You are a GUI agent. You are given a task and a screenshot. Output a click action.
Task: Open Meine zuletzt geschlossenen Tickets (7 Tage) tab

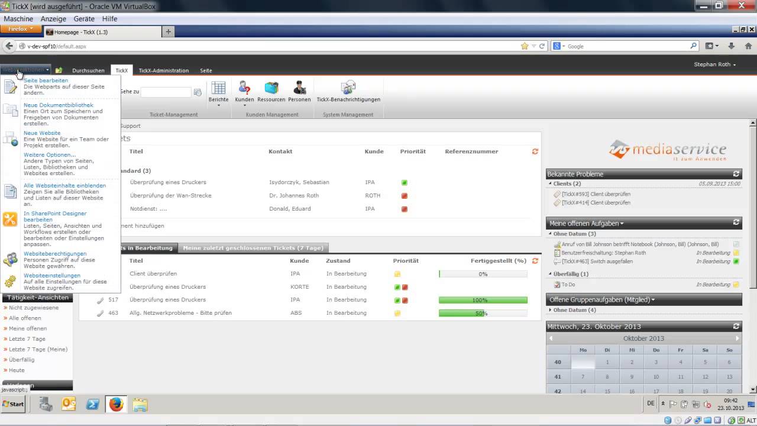tap(253, 248)
